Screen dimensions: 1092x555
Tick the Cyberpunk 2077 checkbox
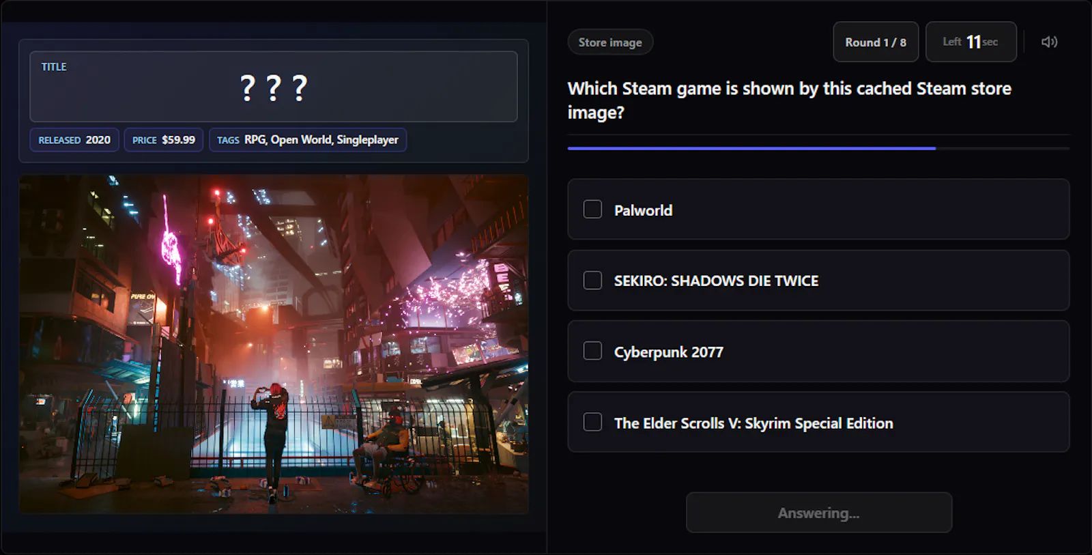592,351
